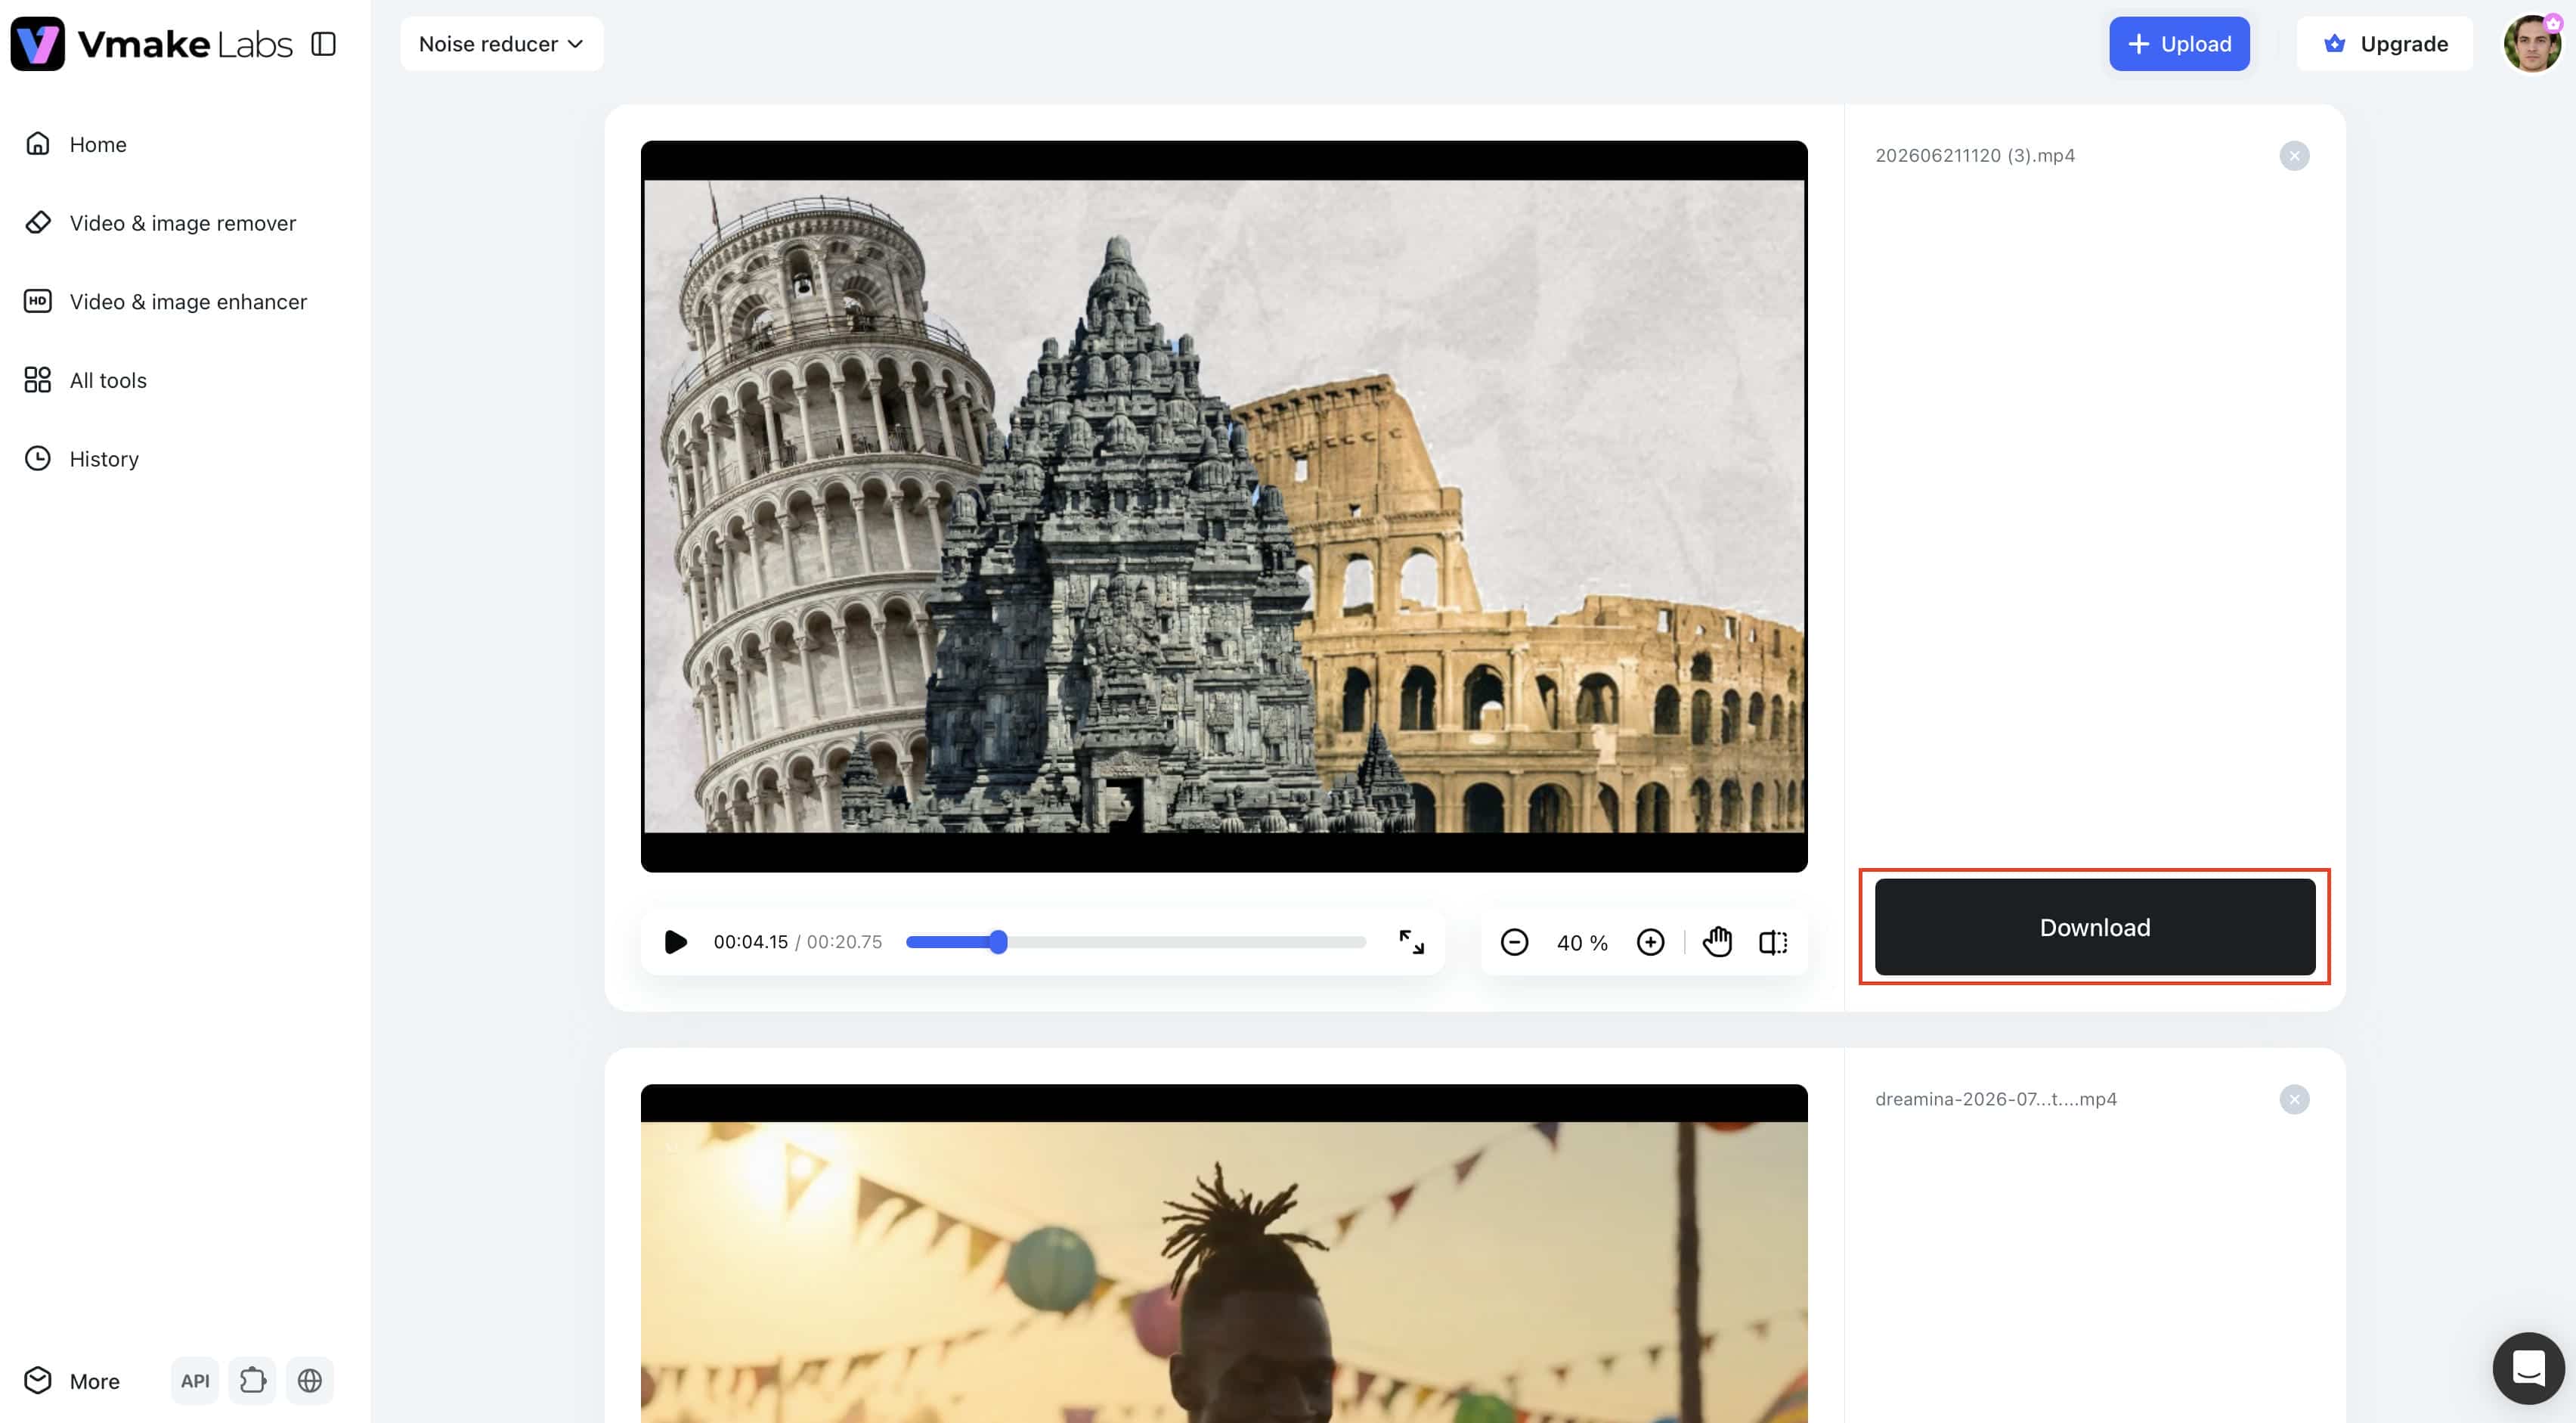2576x1423 pixels.
Task: Click the Home house icon
Action: click(x=38, y=144)
